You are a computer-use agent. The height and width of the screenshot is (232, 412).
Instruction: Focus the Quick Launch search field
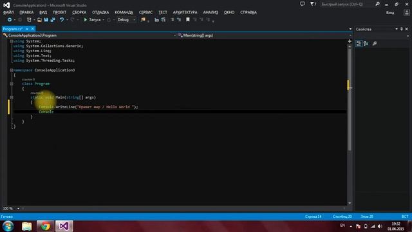pos(346,5)
